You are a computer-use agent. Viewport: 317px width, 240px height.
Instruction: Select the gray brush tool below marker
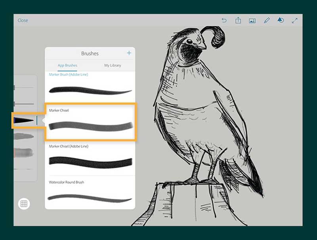[x=24, y=136]
